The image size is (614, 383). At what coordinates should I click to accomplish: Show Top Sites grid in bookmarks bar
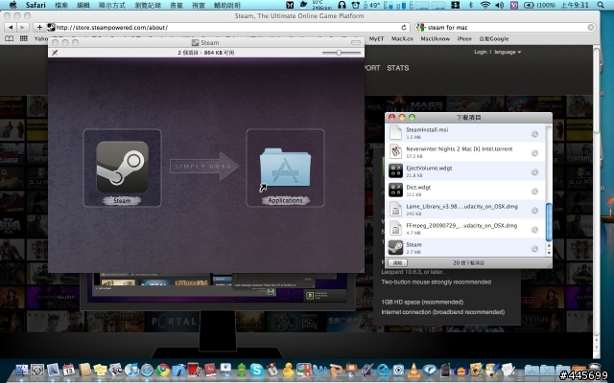(24, 38)
